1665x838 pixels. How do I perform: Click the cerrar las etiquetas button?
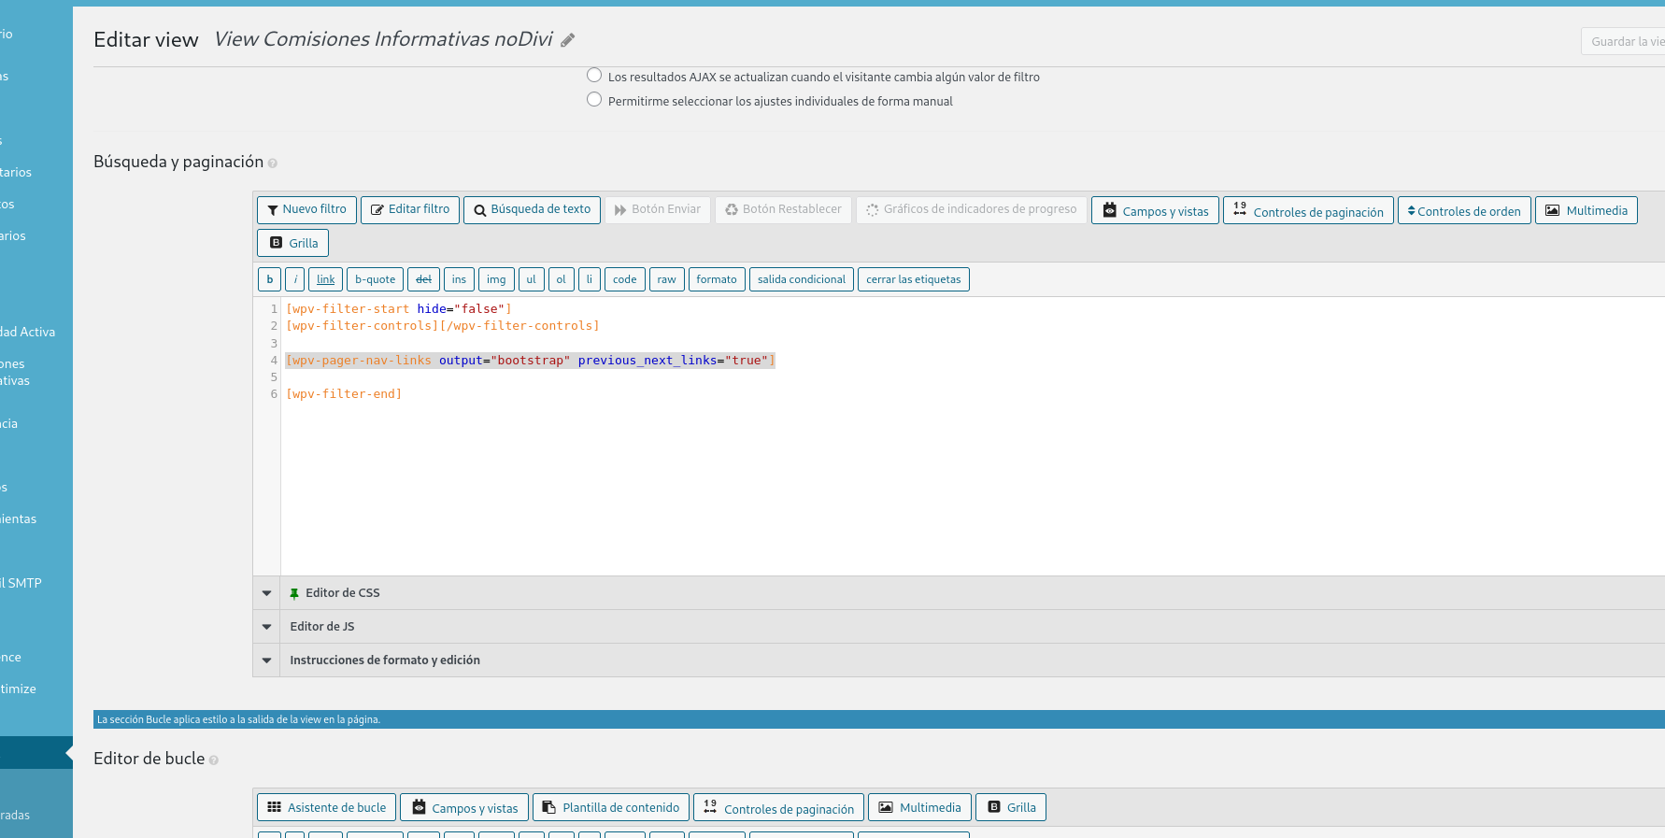pos(913,279)
